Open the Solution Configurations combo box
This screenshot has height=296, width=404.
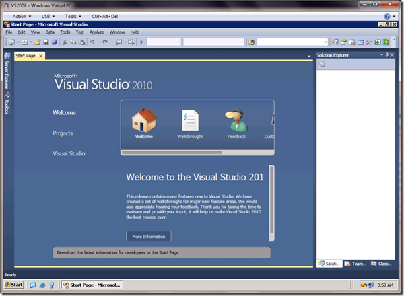click(164, 42)
